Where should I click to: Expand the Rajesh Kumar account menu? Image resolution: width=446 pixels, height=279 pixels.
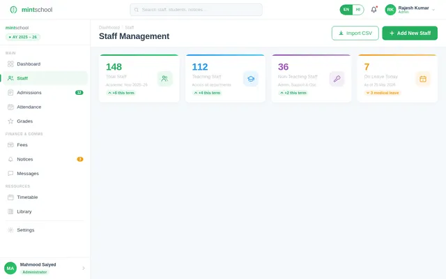[x=433, y=10]
